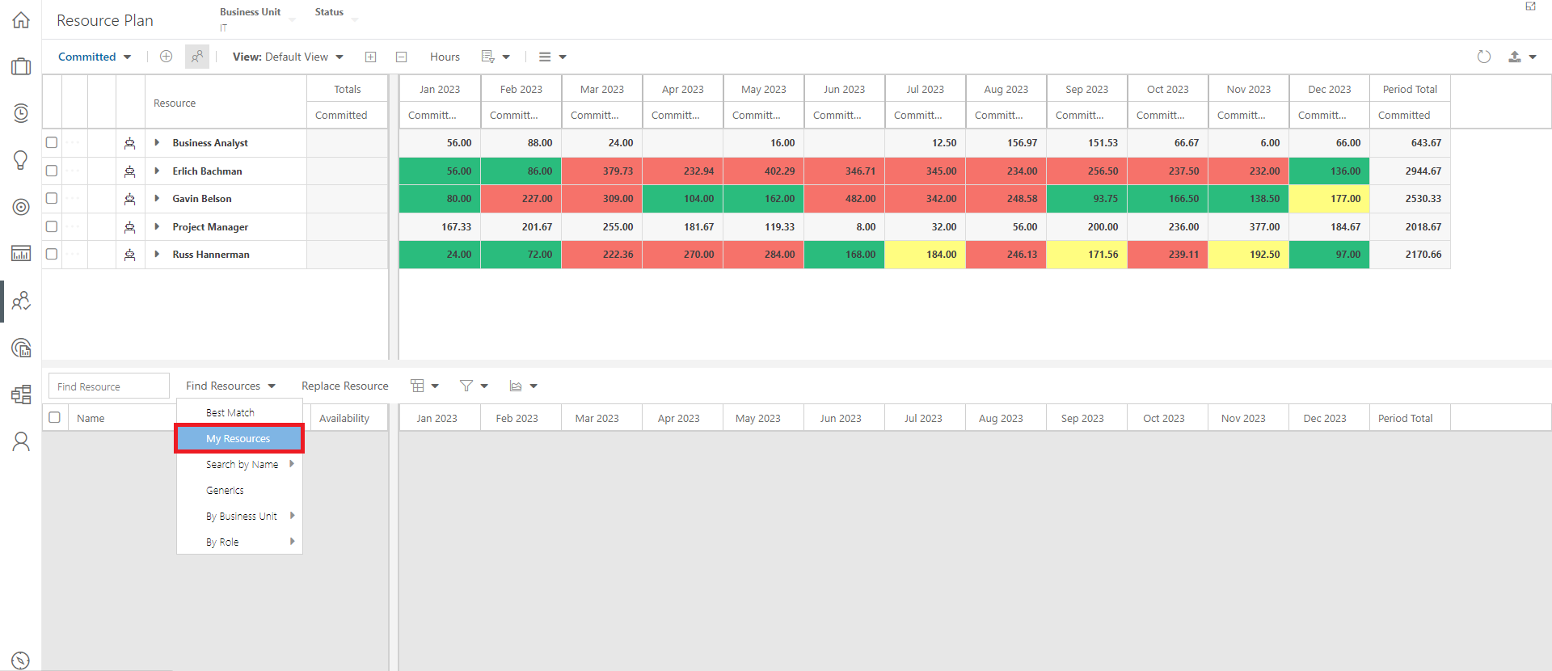Open the Committed dropdown

pos(95,57)
